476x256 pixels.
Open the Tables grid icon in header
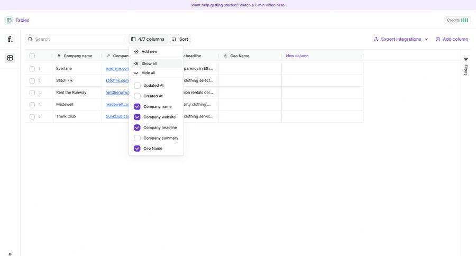click(x=9, y=20)
